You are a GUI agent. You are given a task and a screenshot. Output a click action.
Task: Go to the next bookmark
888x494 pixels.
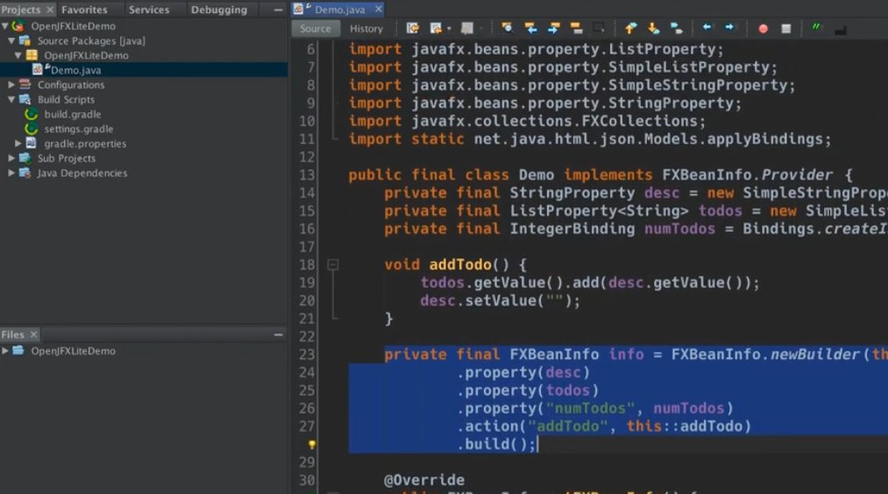[x=654, y=28]
